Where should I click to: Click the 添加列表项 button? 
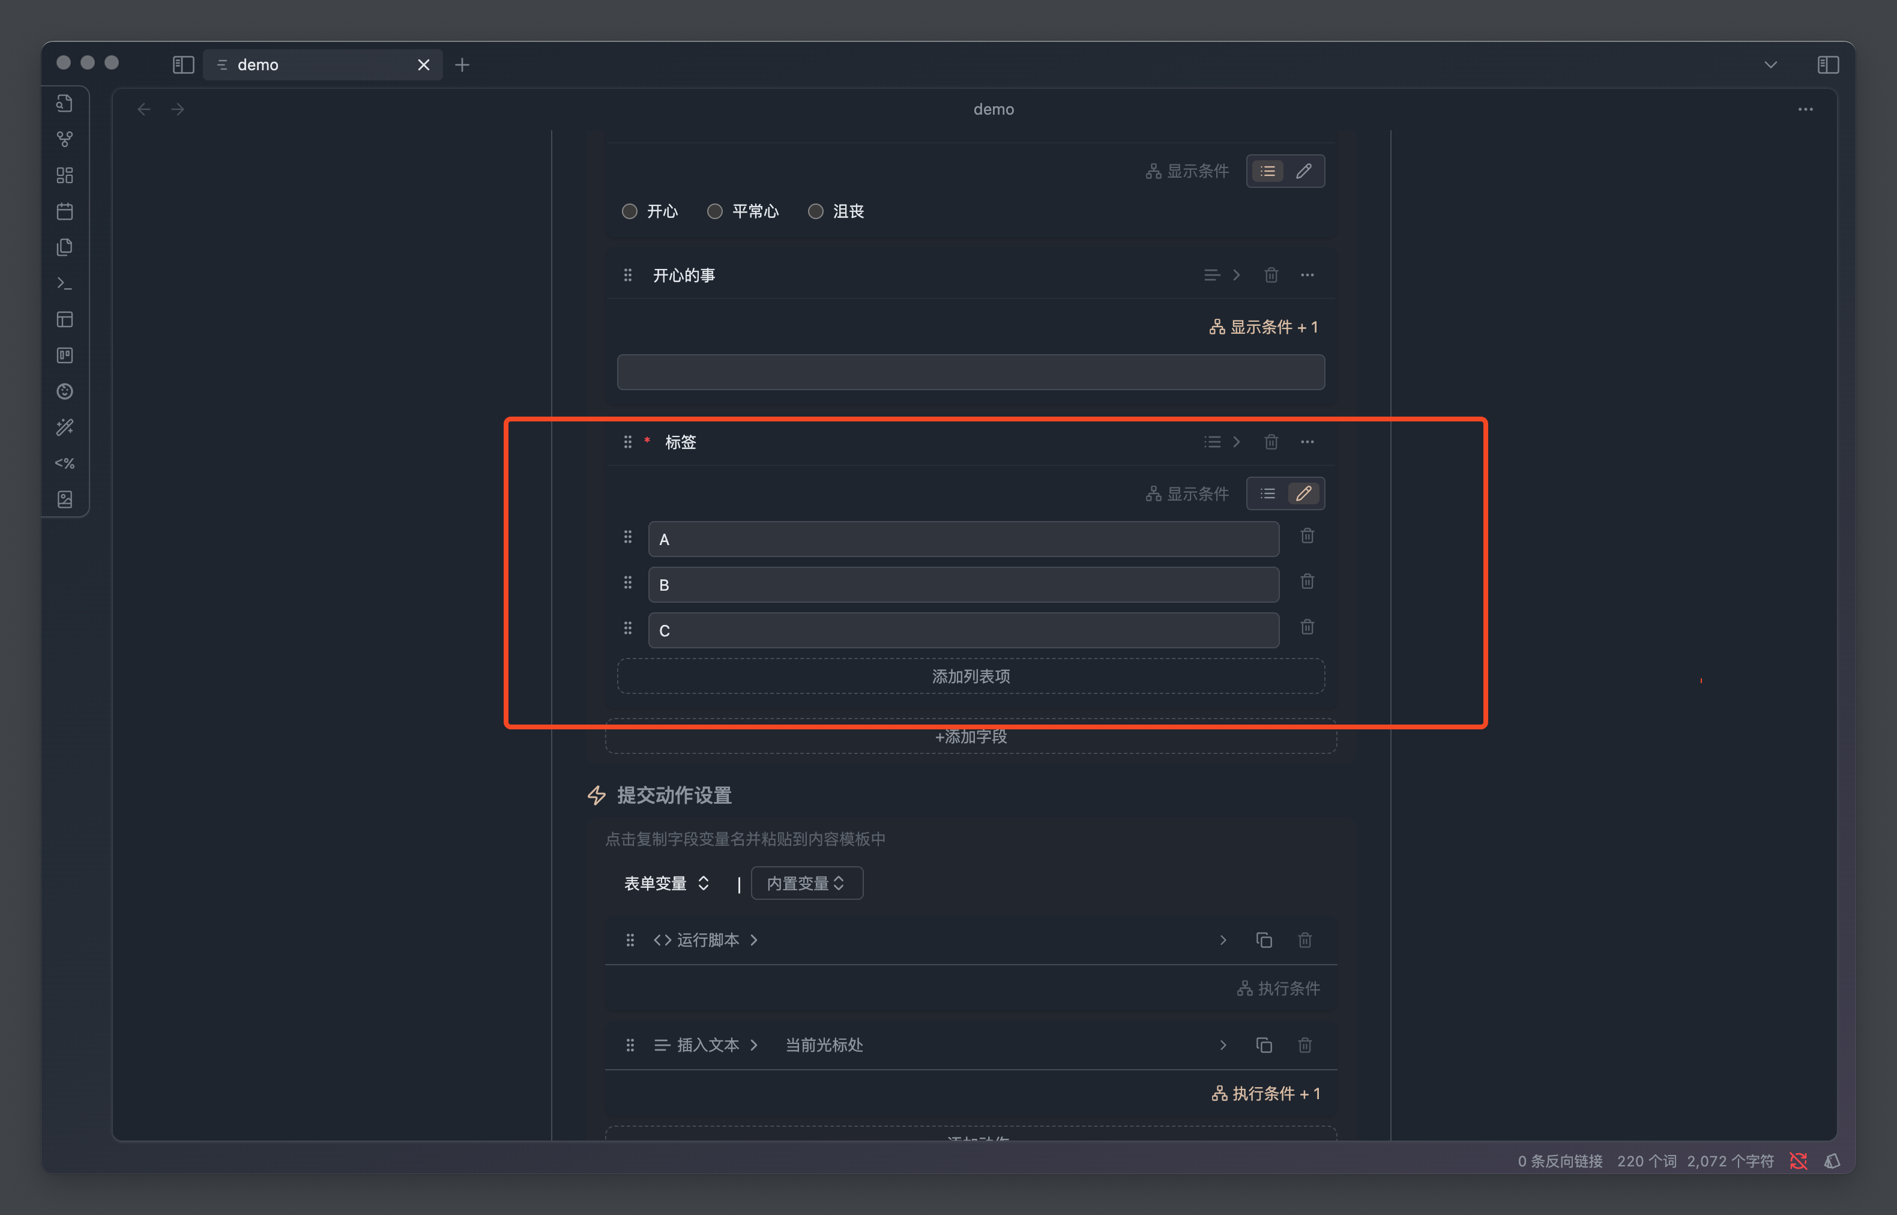click(x=970, y=676)
